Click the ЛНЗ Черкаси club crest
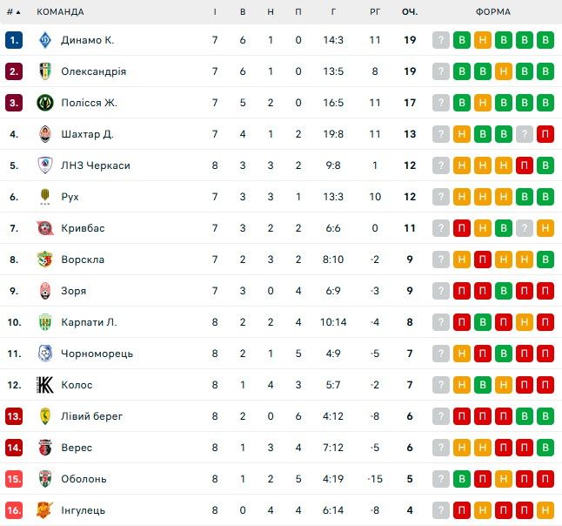The height and width of the screenshot is (526, 562). click(x=45, y=165)
